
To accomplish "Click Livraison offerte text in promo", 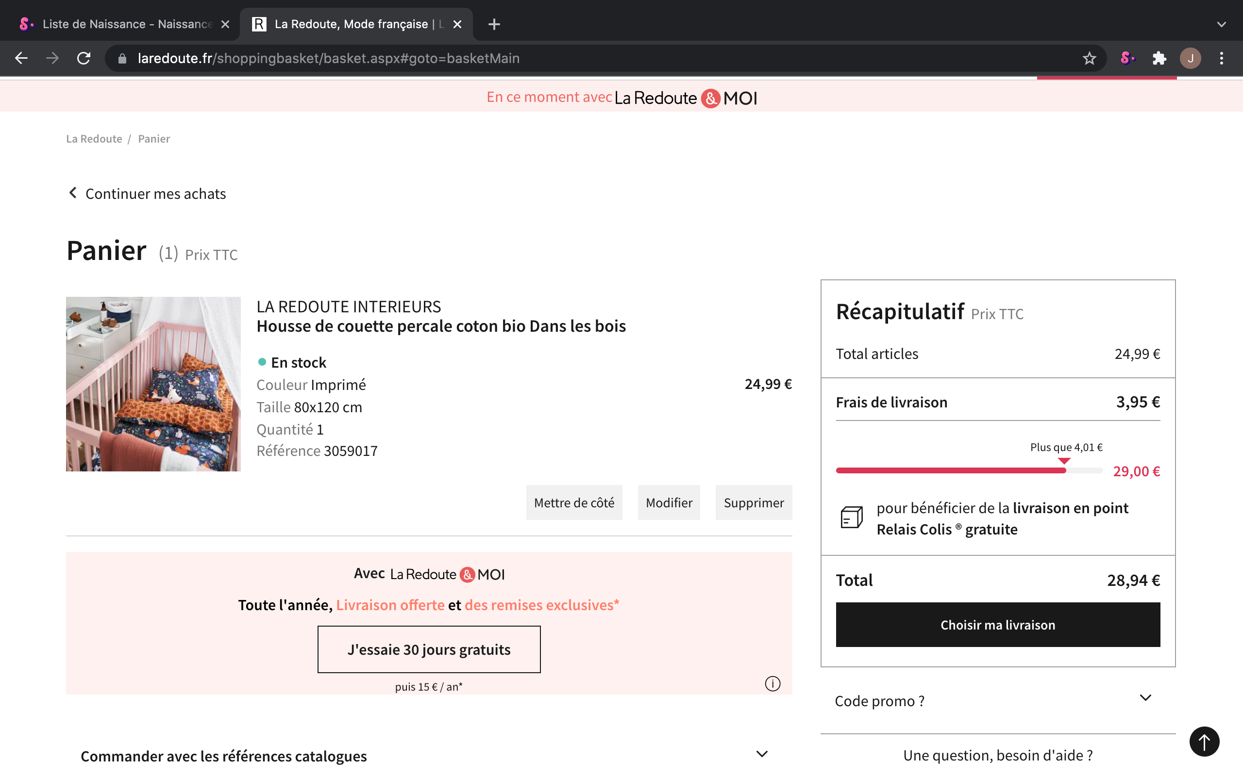I will coord(390,605).
